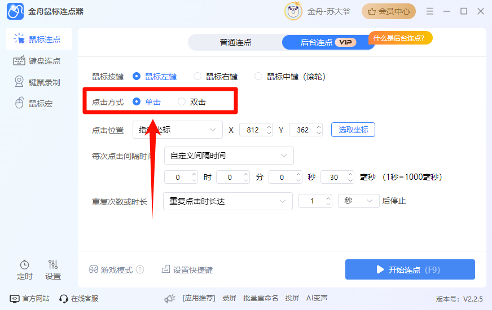Open the 秒 time unit dropdown
492x310 pixels.
click(358, 201)
